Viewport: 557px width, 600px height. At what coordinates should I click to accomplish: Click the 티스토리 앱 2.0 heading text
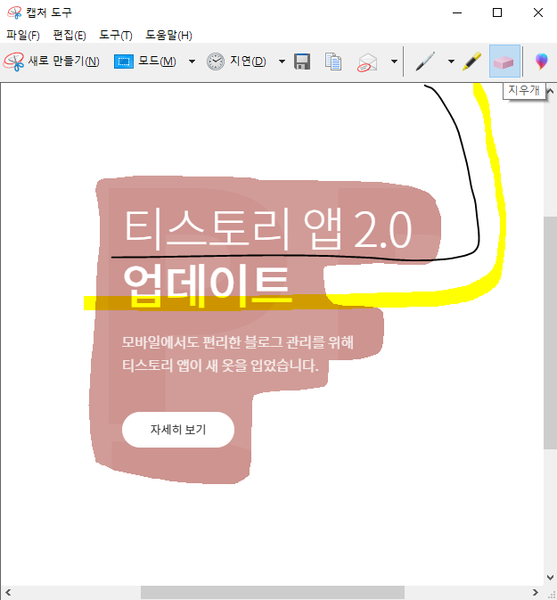tap(267, 230)
